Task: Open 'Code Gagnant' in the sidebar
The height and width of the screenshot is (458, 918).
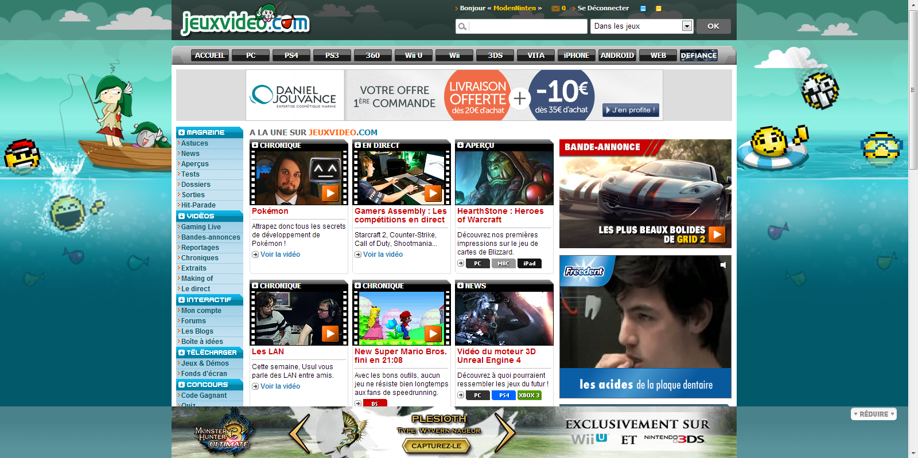Action: click(204, 396)
